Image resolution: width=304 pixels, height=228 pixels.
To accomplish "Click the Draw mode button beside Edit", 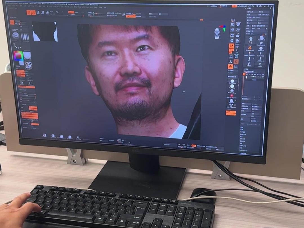I will (33, 12).
